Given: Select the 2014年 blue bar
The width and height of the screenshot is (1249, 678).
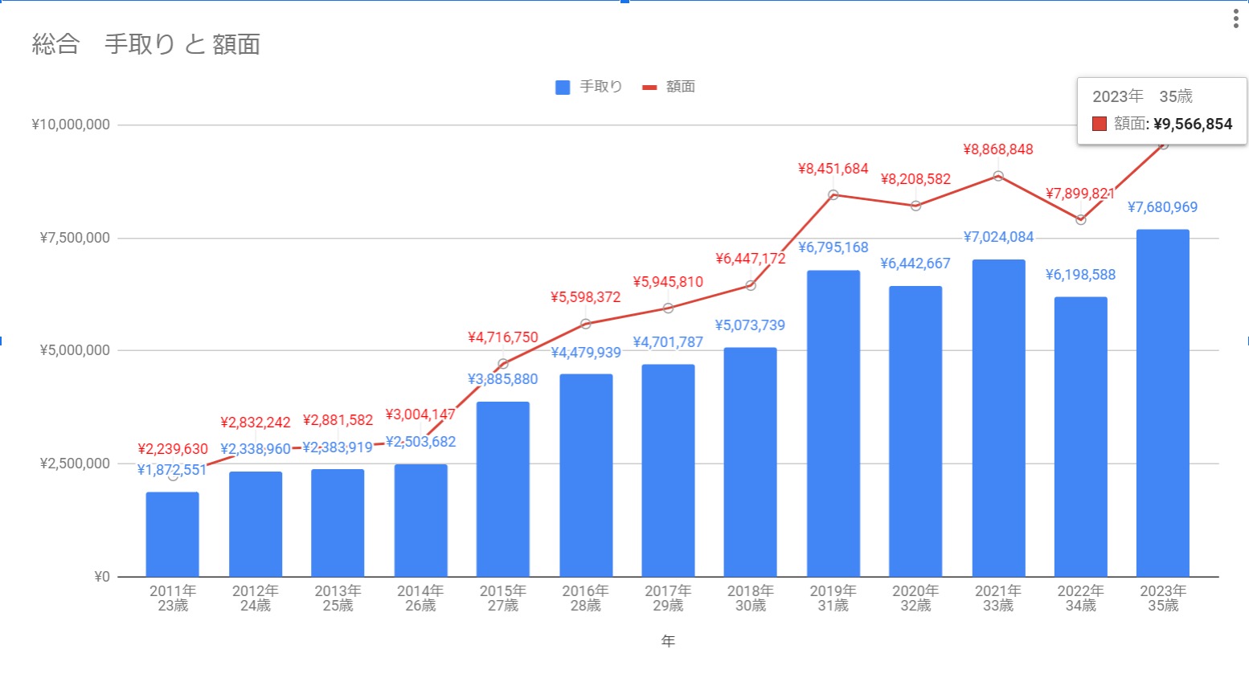Looking at the screenshot, I should point(420,521).
